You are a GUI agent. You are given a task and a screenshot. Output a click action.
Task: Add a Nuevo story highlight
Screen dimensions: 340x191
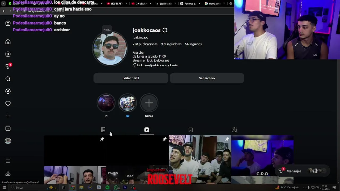pos(149,103)
